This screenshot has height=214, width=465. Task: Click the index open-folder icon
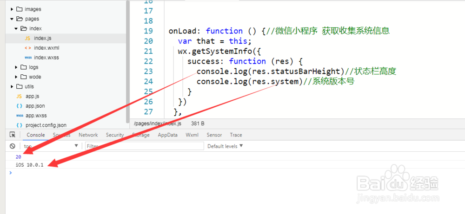point(24,29)
